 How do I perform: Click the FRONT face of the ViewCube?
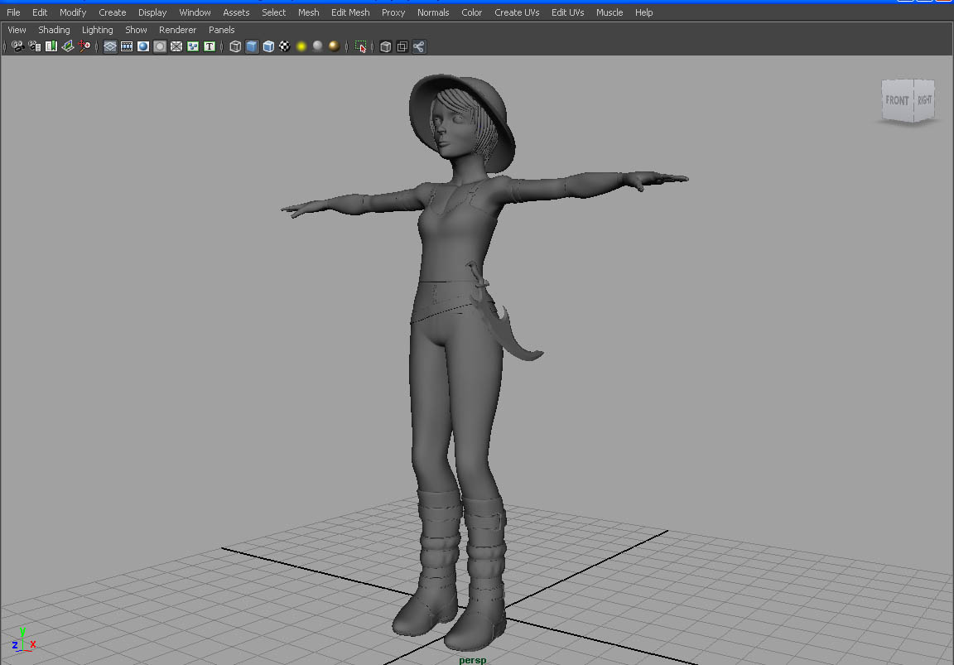tap(898, 100)
